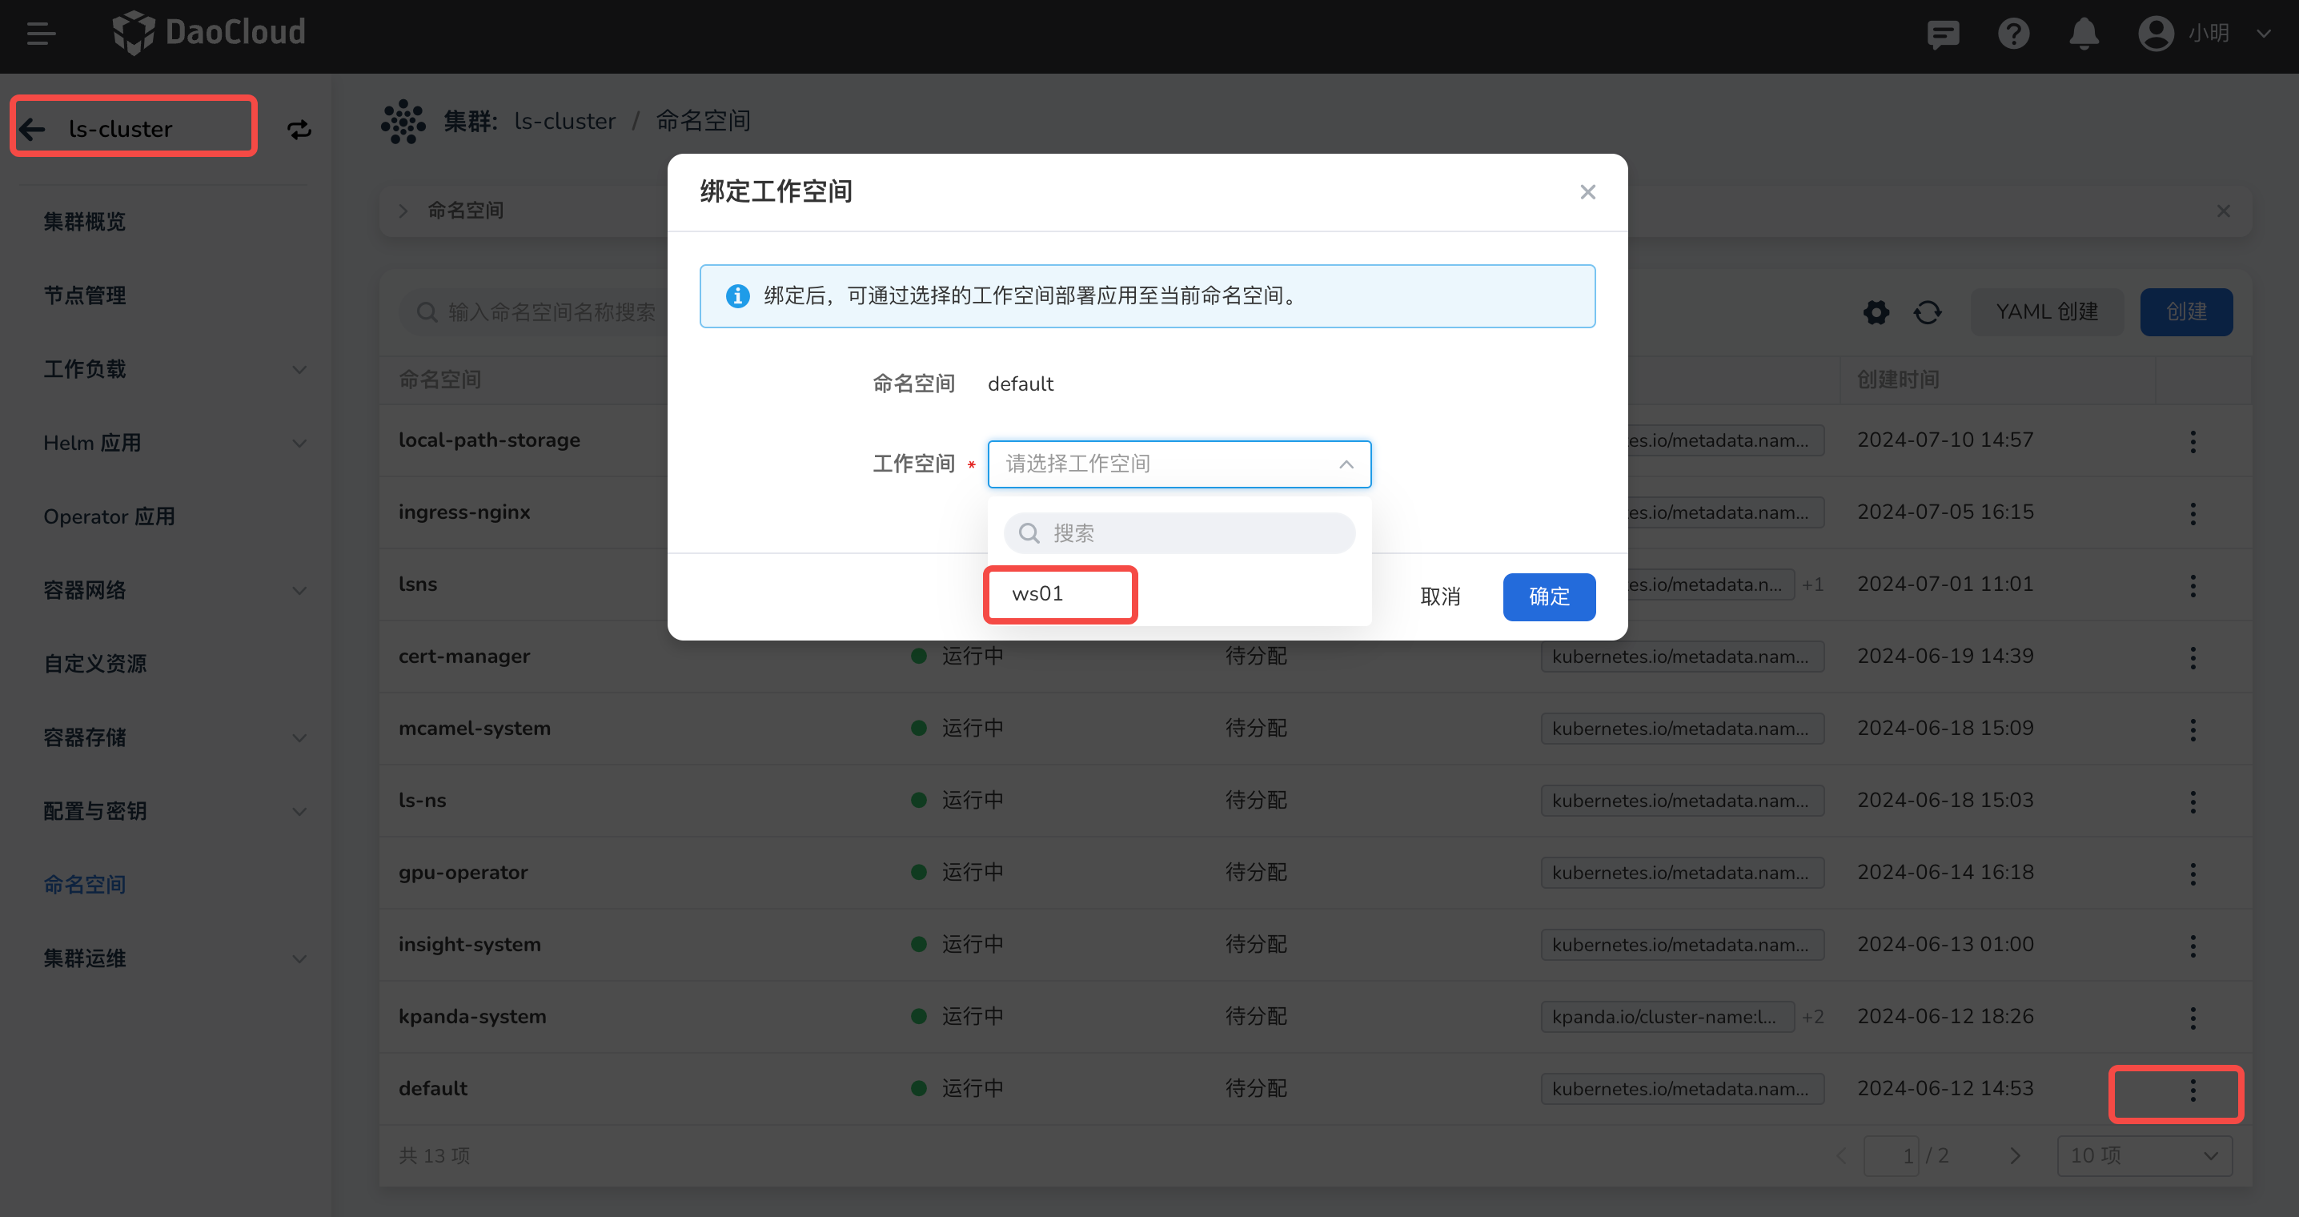This screenshot has width=2299, height=1217.
Task: Click the help question mark icon
Action: pos(2013,34)
